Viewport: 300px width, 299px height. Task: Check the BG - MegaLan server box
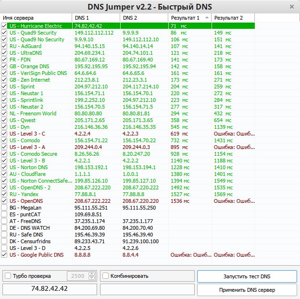[x=4, y=208]
